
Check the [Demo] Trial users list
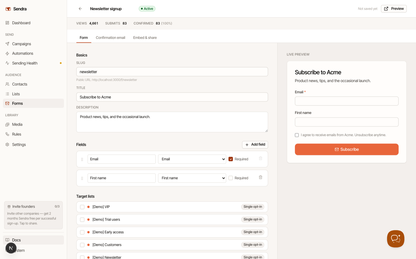coord(82,220)
